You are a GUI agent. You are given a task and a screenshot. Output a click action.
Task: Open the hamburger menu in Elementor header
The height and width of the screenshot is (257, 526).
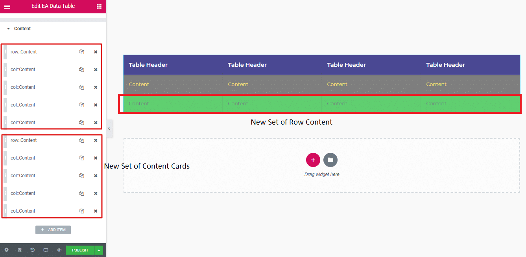pos(7,6)
